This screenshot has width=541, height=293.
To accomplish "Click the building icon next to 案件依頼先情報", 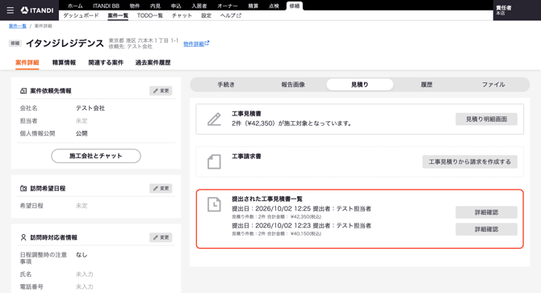I will (23, 90).
